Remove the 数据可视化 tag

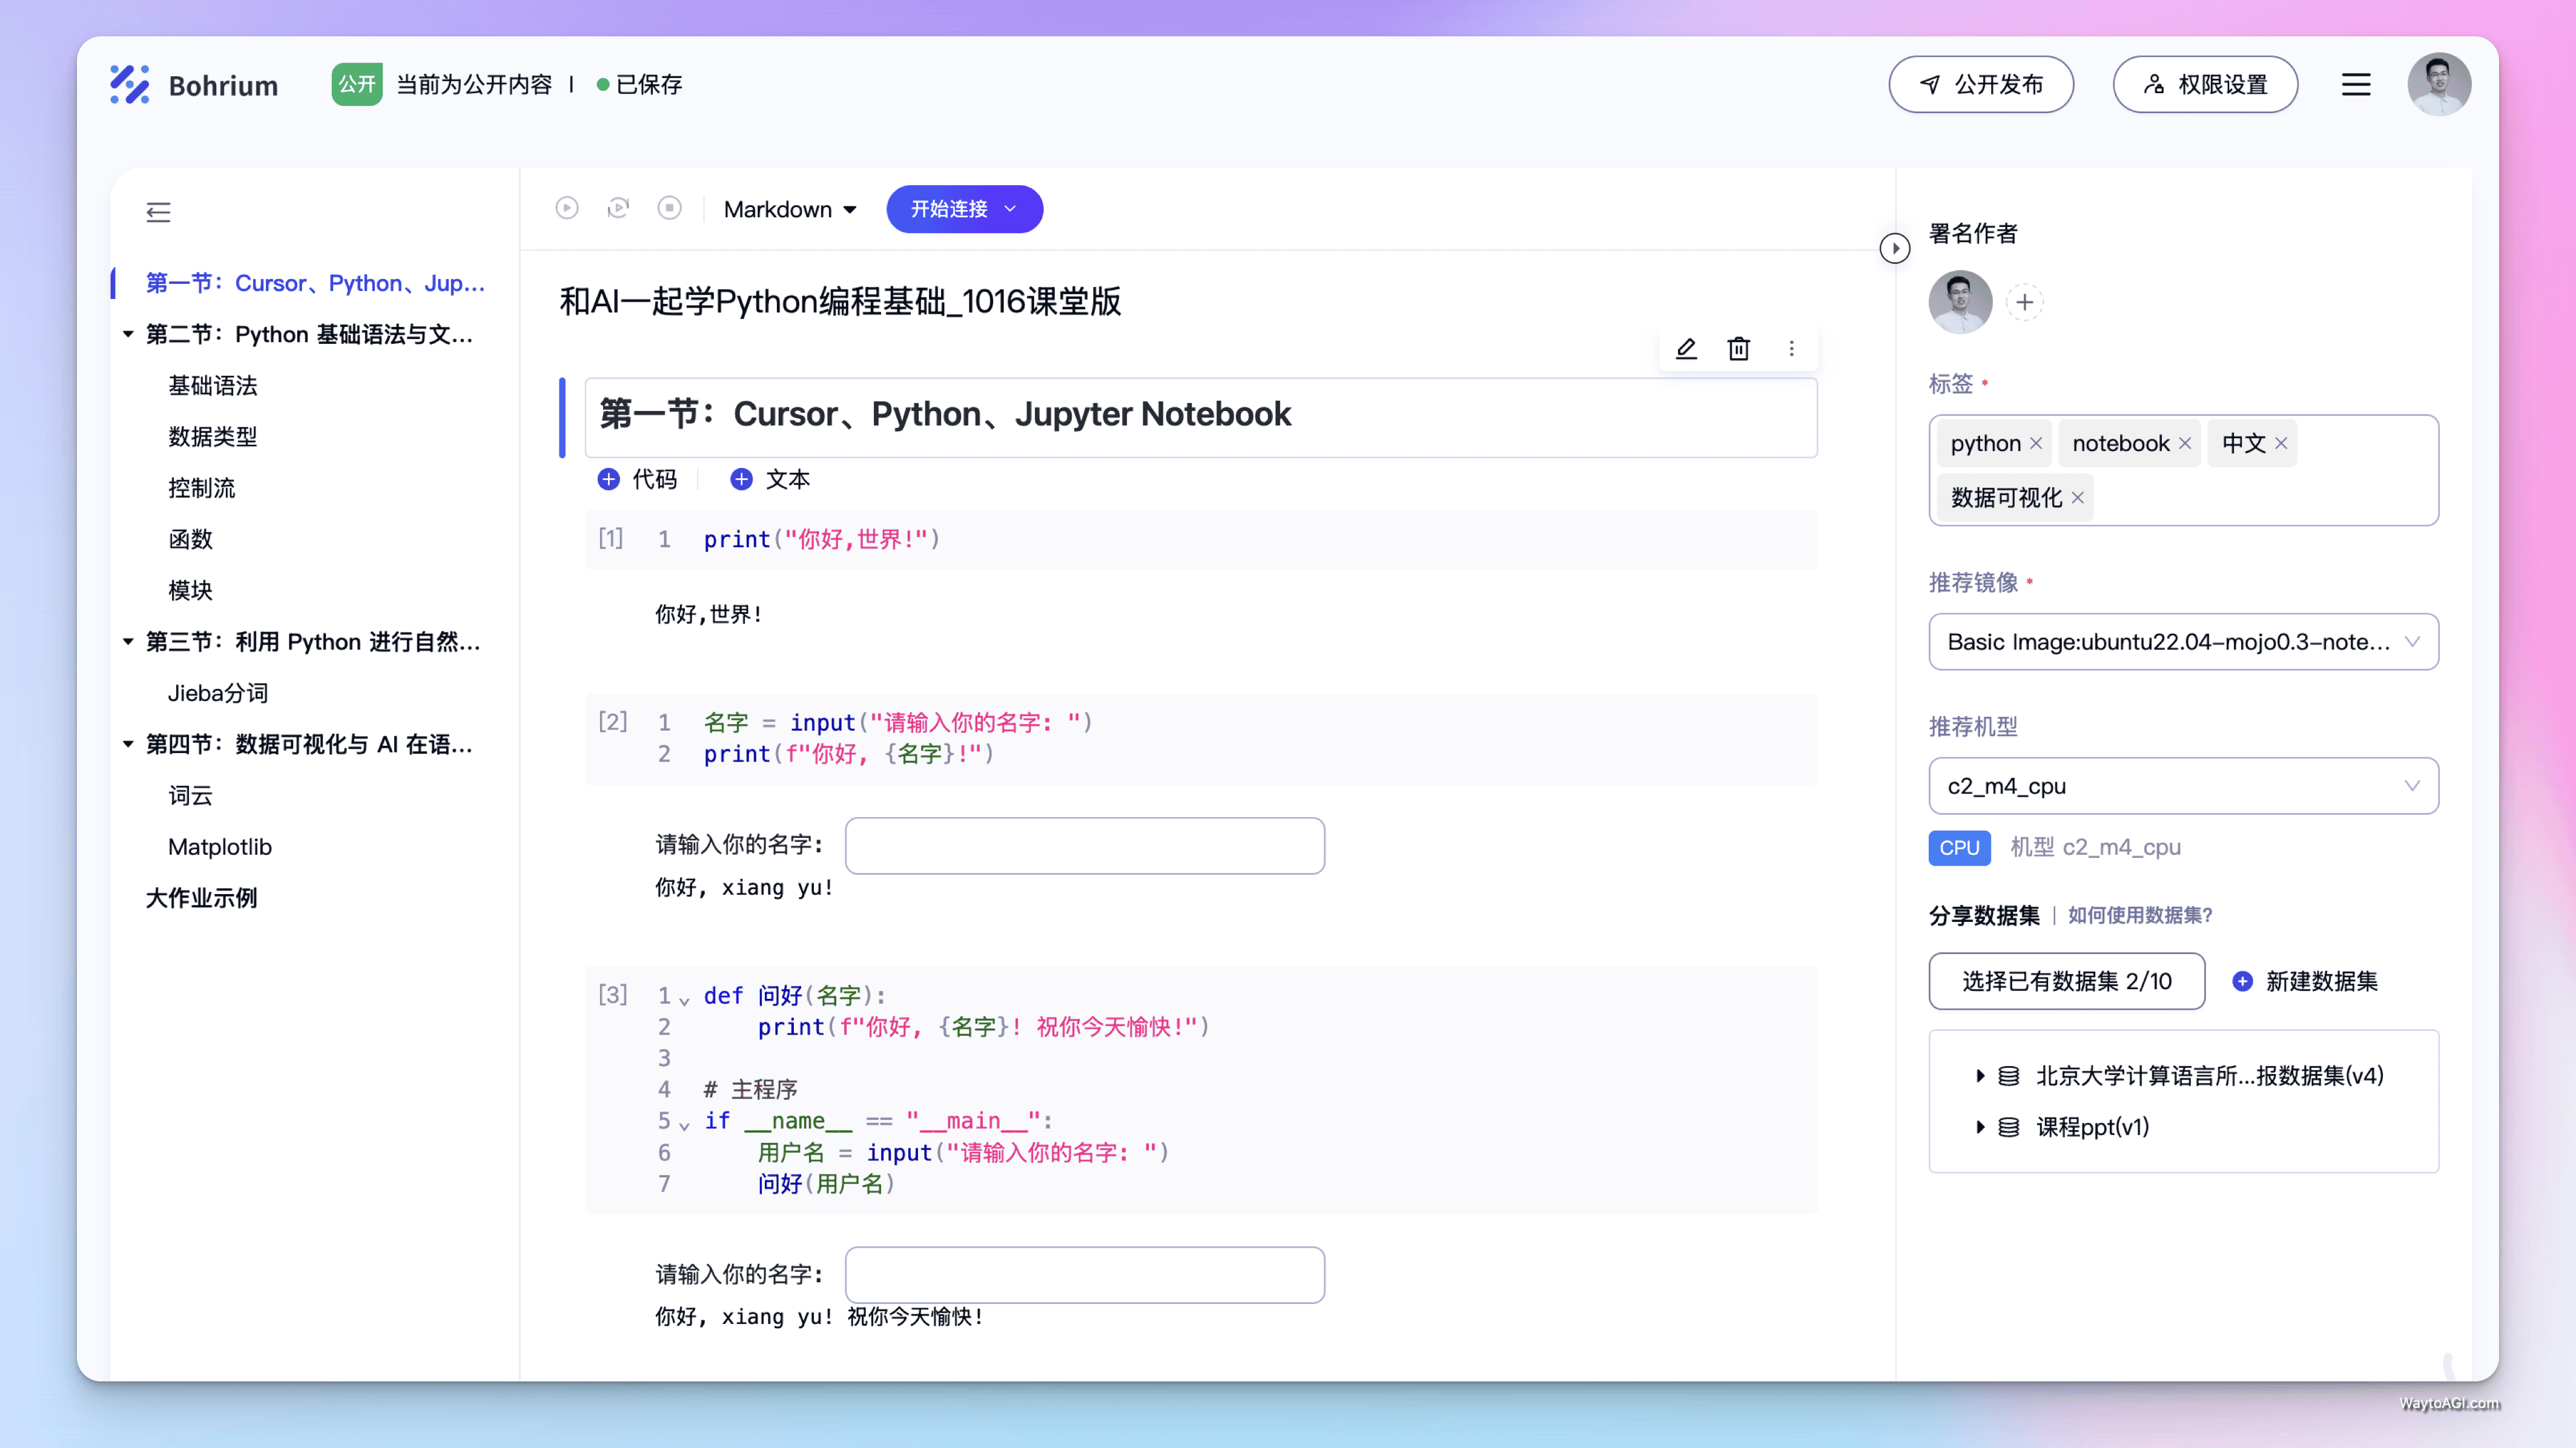coord(2078,497)
